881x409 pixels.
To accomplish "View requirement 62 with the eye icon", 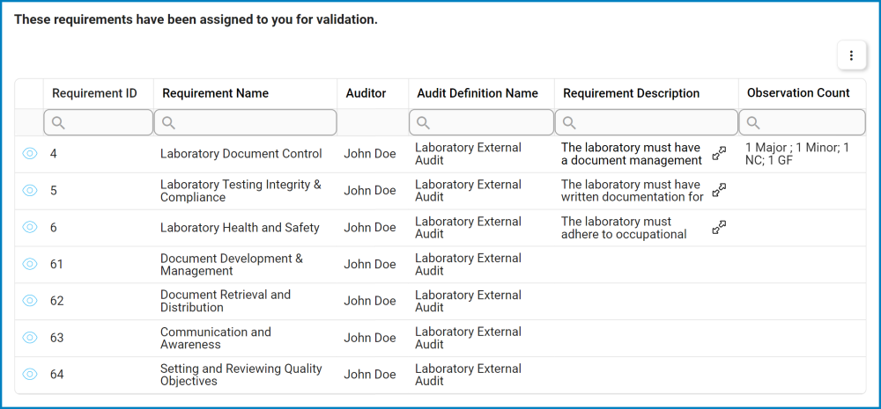I will (x=30, y=301).
